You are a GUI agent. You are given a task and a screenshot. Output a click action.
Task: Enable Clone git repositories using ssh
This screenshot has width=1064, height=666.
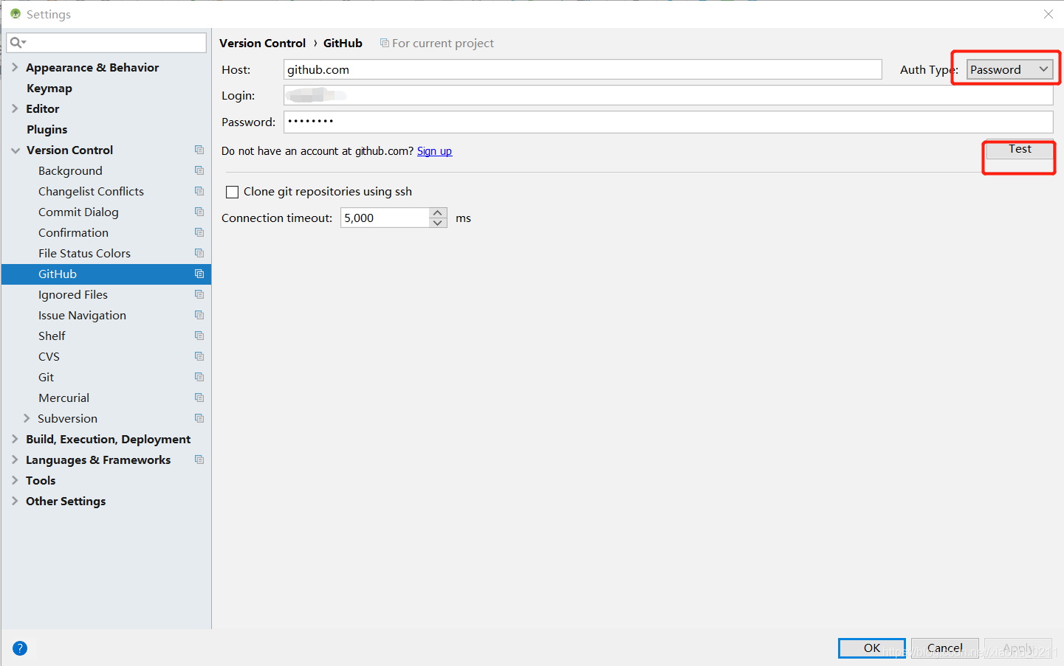tap(232, 192)
